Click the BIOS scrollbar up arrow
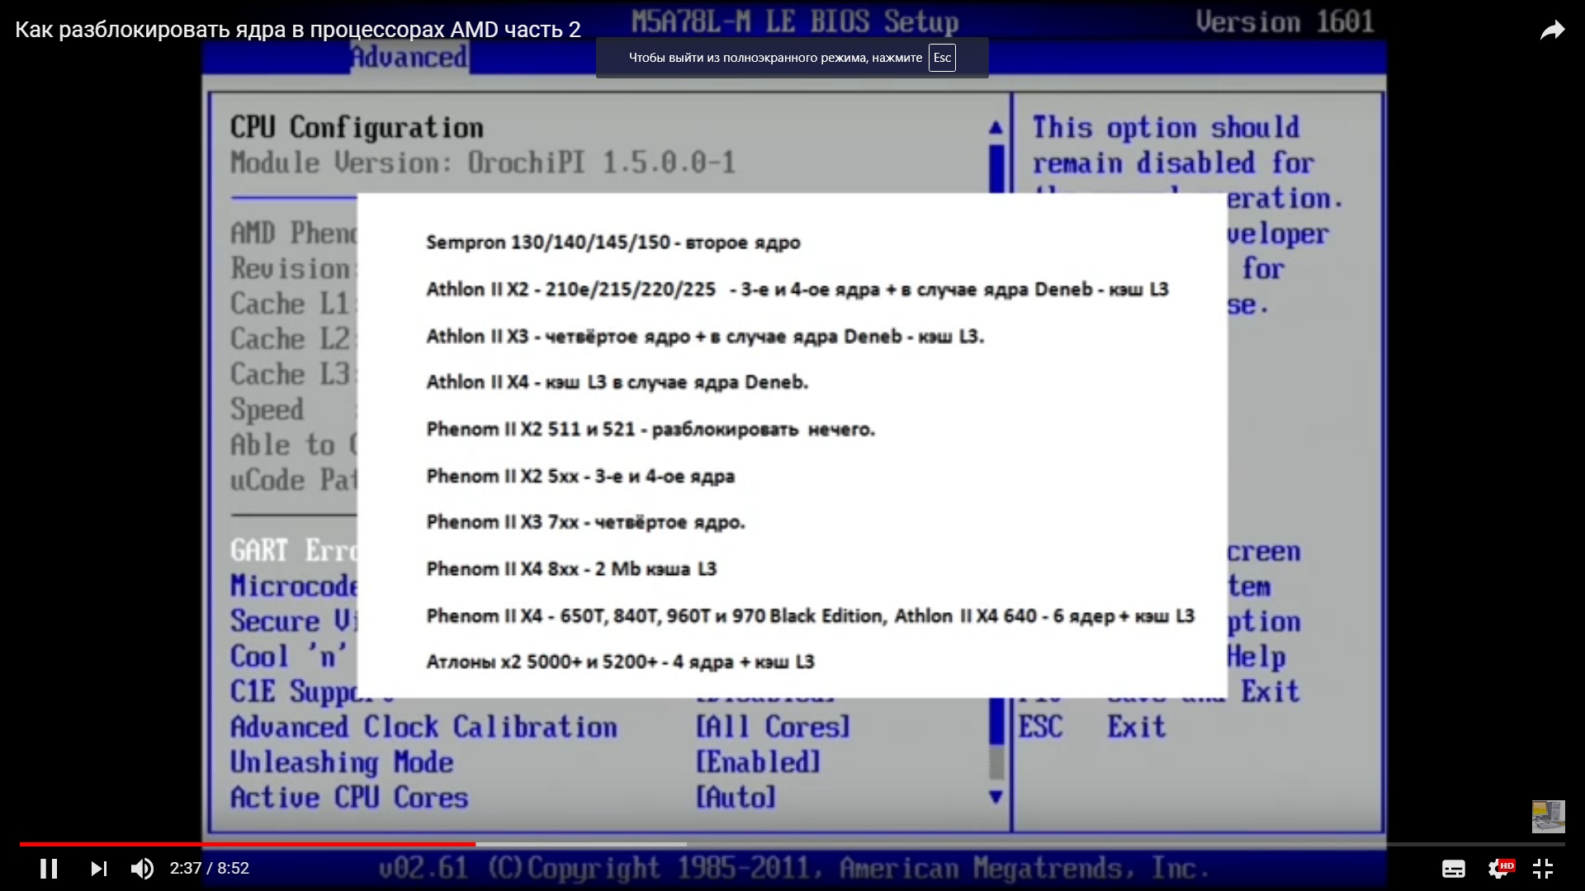Viewport: 1585px width, 891px height. point(996,128)
